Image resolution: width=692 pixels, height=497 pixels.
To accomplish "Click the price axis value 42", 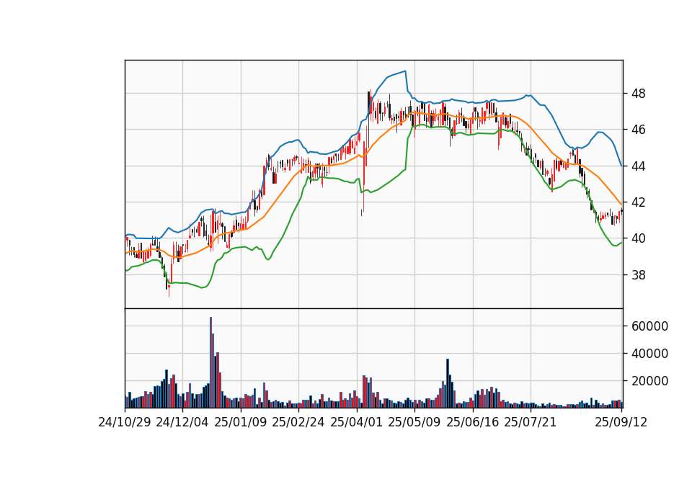I will [x=638, y=202].
